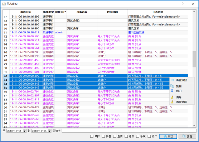Click the 数据名称 column header
The width and height of the screenshot is (199, 142).
click(x=112, y=12)
